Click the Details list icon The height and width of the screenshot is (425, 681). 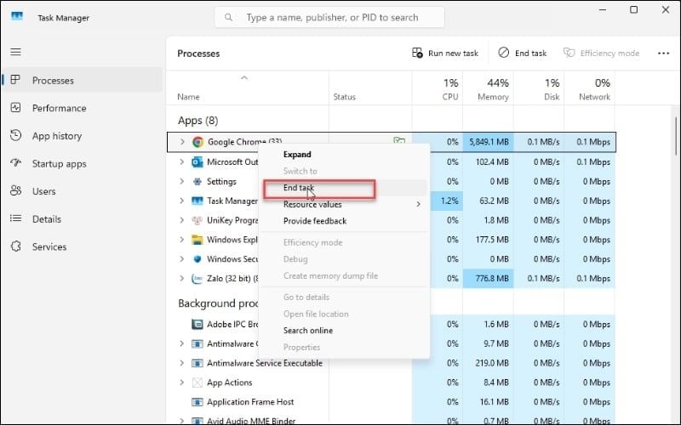tap(15, 218)
